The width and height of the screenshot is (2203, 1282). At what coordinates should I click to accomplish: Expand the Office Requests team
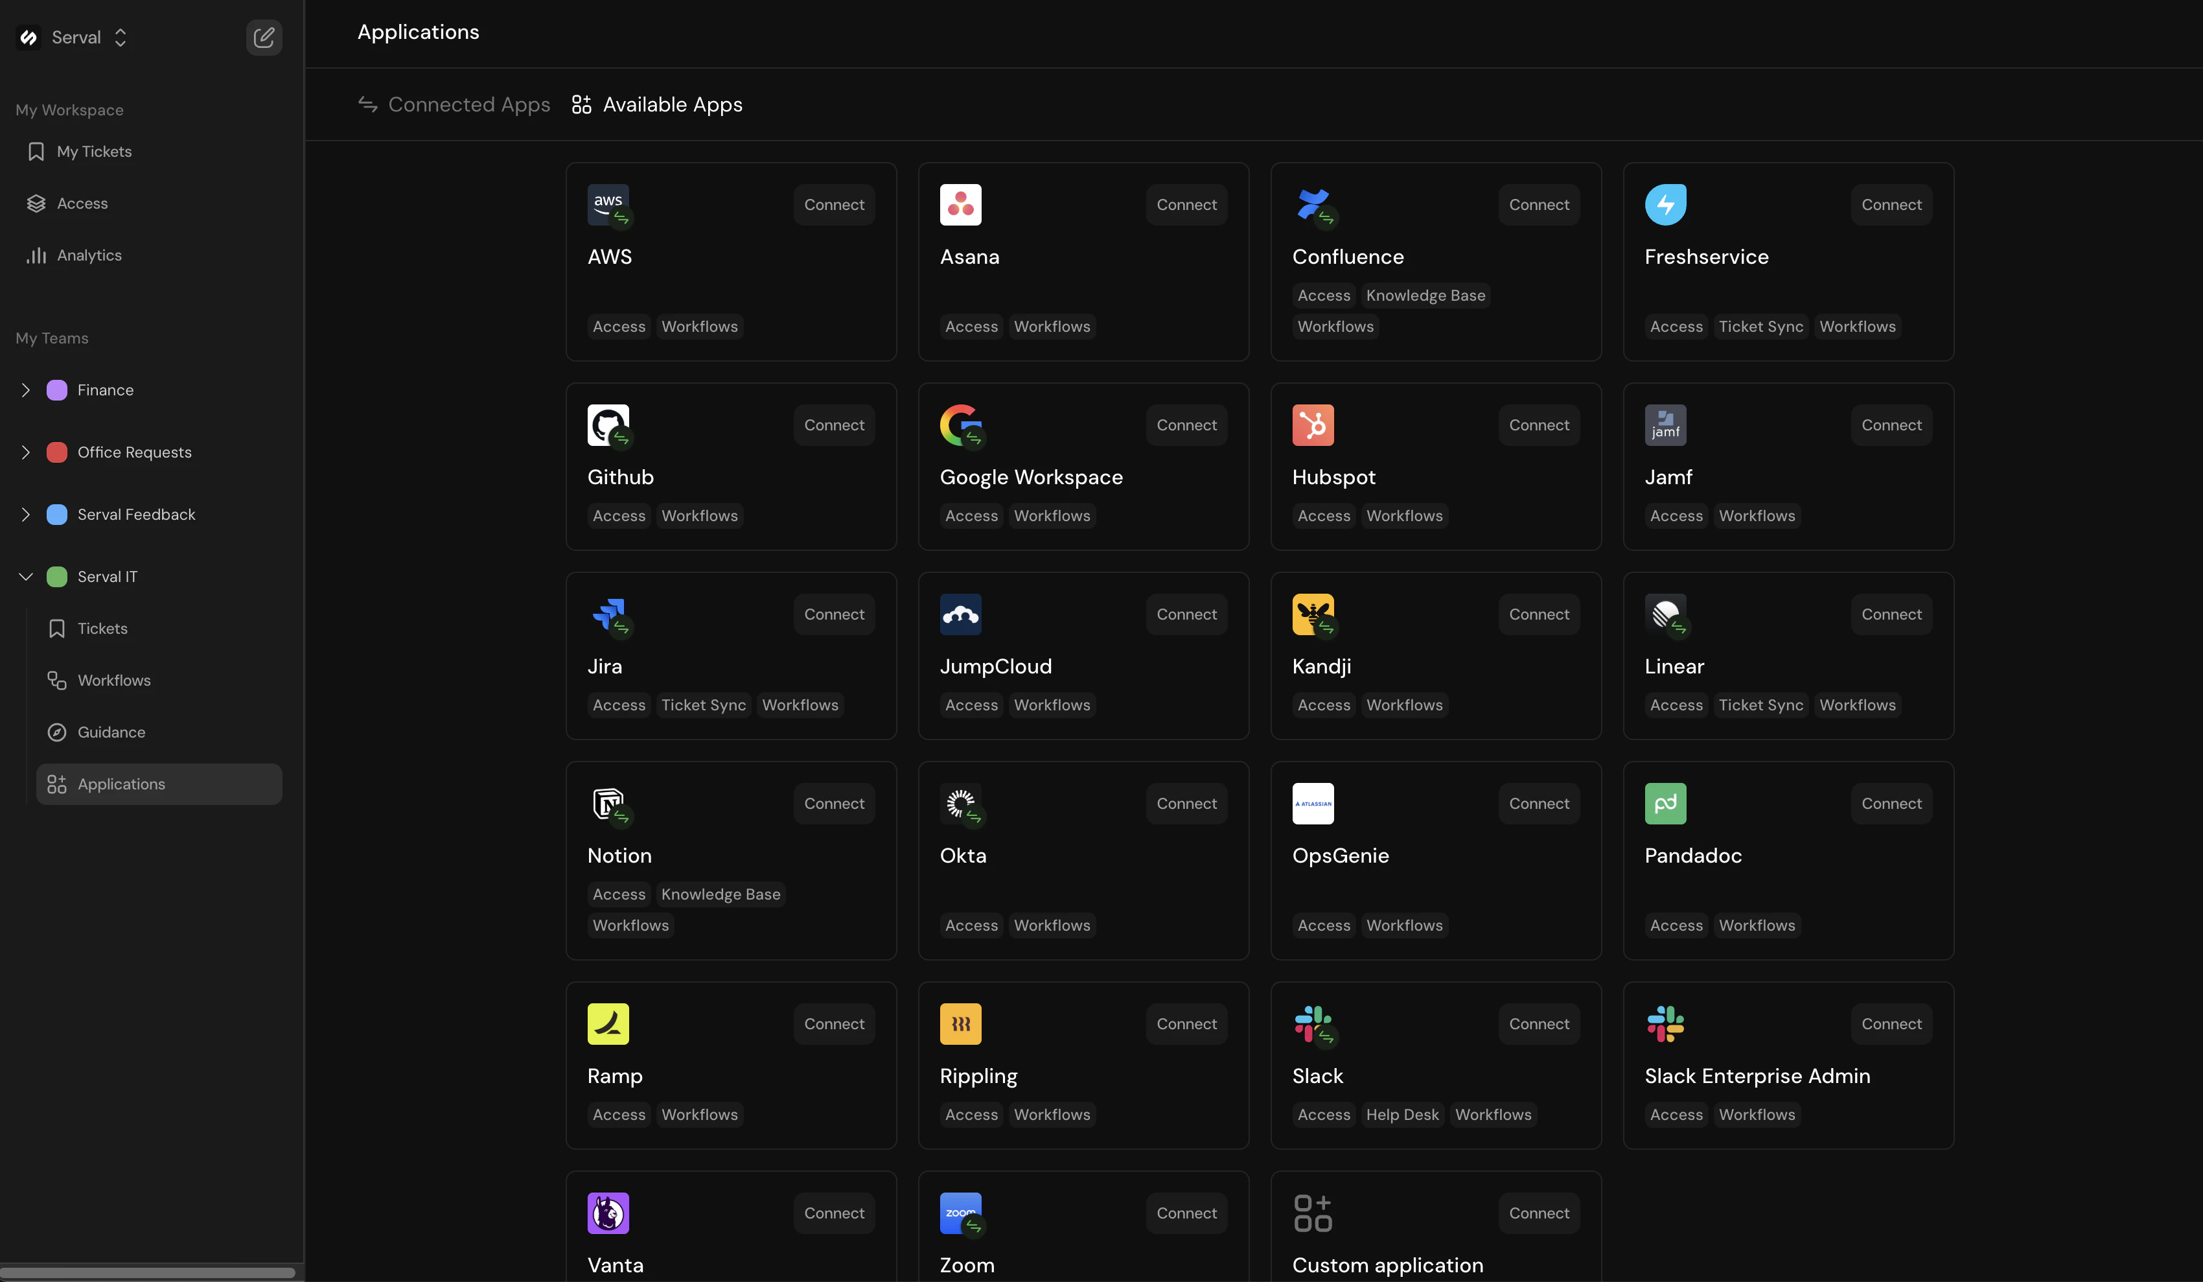pos(26,452)
